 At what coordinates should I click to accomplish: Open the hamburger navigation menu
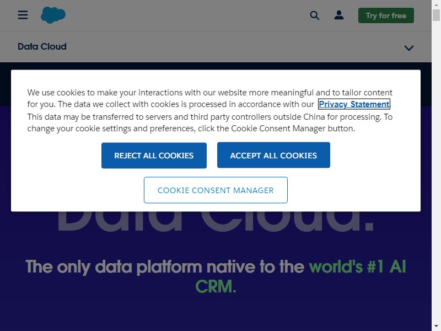click(23, 15)
